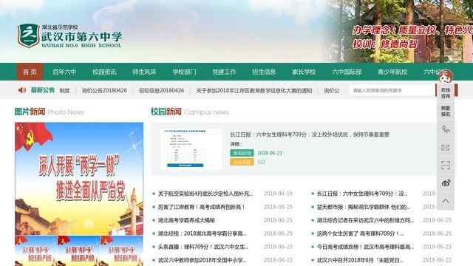
Task: Open news 武汉六中教师参加2018年全国中小学
Action: point(203,260)
